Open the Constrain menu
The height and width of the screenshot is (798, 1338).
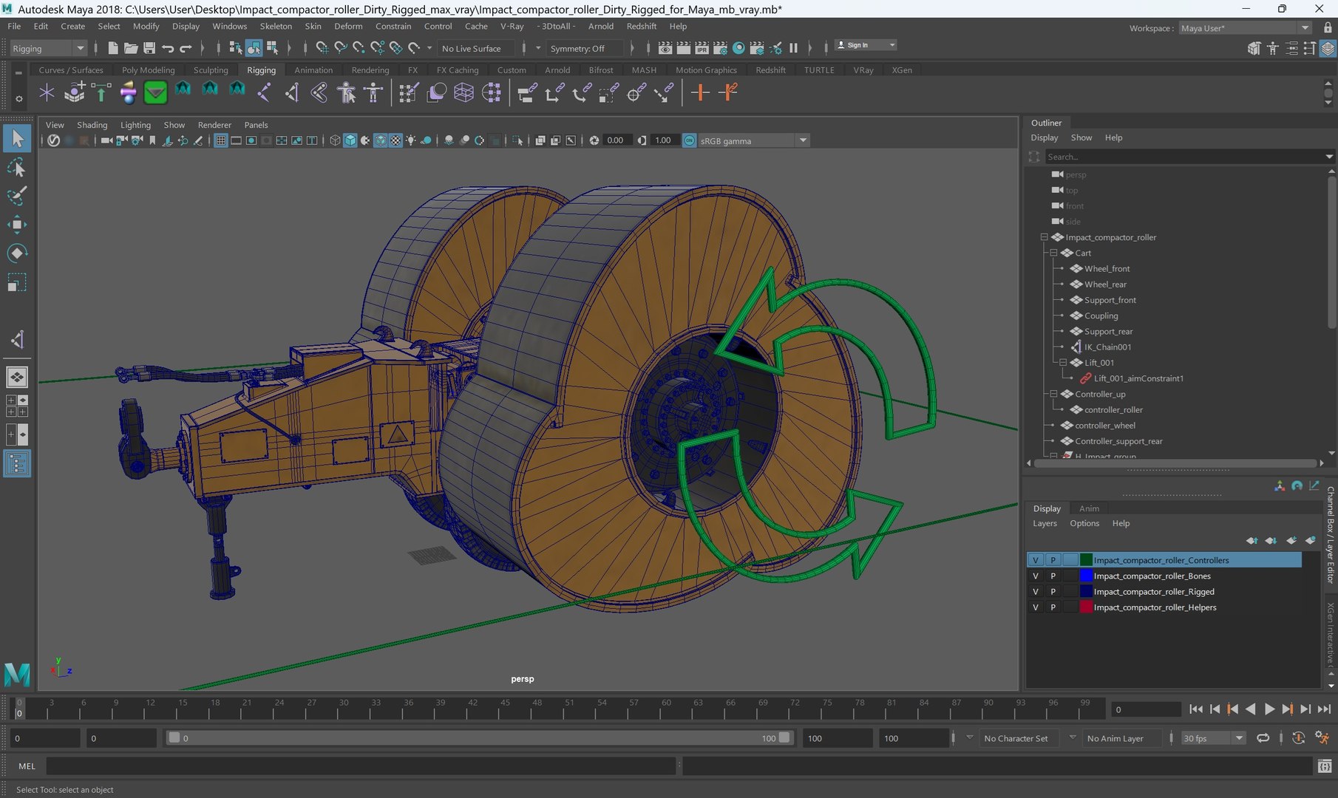pos(393,26)
